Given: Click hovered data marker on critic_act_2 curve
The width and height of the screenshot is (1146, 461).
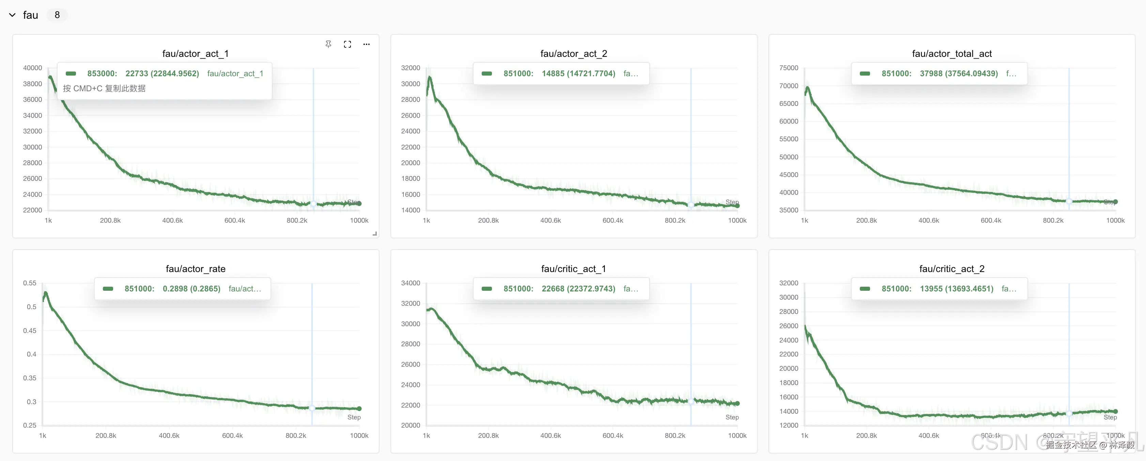Looking at the screenshot, I should coord(1069,413).
